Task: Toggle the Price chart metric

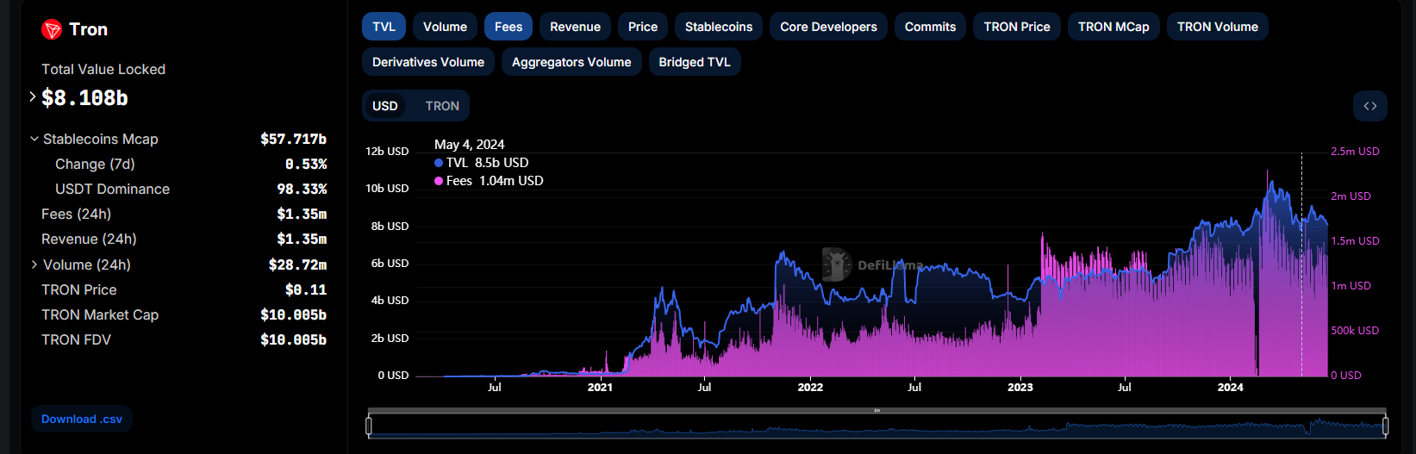Action: [643, 27]
